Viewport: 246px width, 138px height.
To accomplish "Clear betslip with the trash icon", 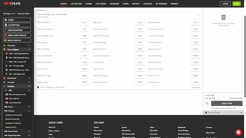I will [x=207, y=103].
